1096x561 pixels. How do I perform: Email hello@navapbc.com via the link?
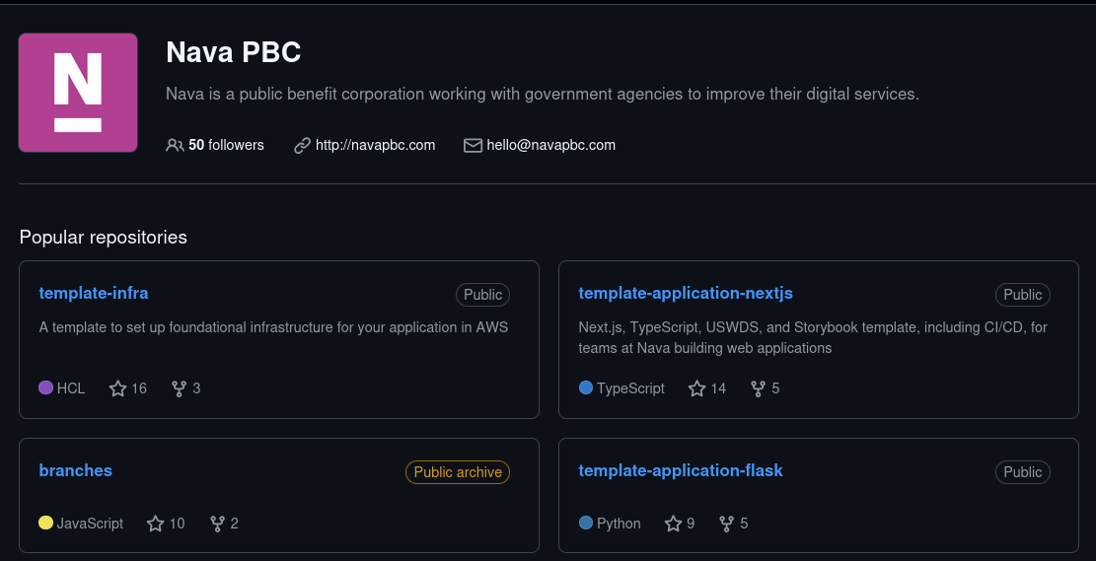coord(550,145)
